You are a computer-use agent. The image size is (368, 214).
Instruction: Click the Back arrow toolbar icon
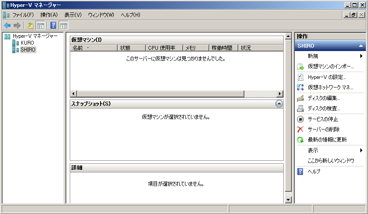(x=7, y=25)
